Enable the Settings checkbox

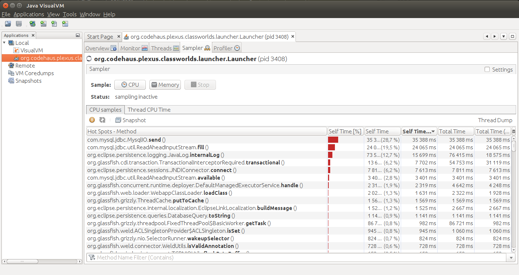point(487,69)
